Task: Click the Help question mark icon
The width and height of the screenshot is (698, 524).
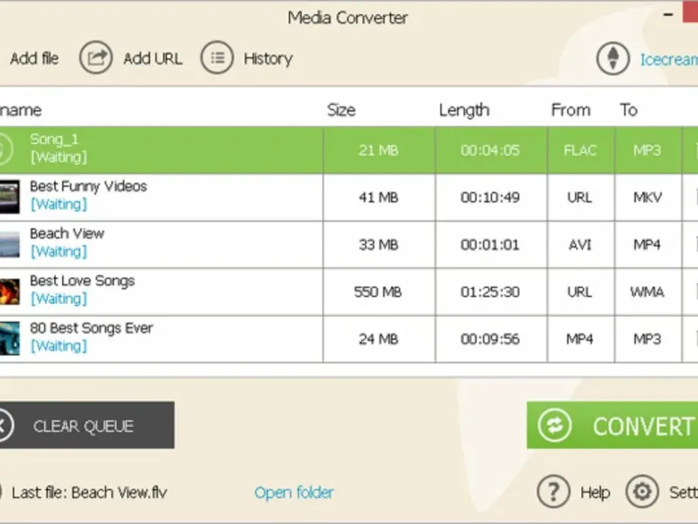Action: pos(553,492)
